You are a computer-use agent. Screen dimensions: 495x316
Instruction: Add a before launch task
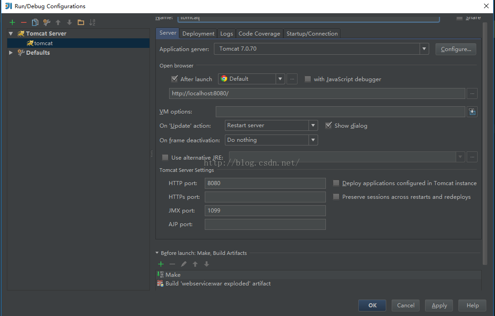tap(161, 264)
